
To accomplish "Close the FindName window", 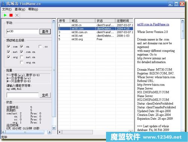I will [182, 4].
